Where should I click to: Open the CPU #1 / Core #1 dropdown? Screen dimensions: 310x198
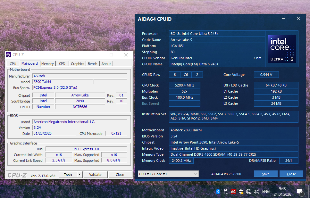[168, 174]
